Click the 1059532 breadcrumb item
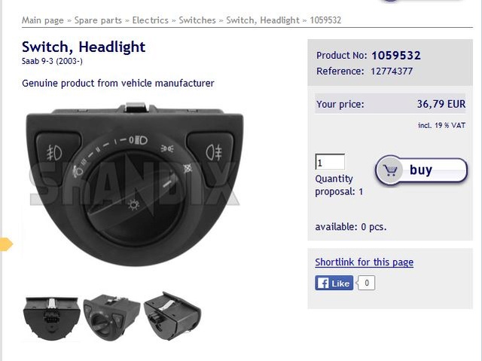 click(325, 20)
